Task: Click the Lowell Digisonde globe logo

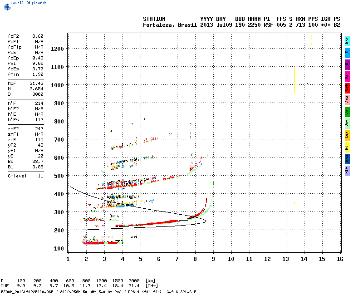Action: pyautogui.click(x=7, y=7)
